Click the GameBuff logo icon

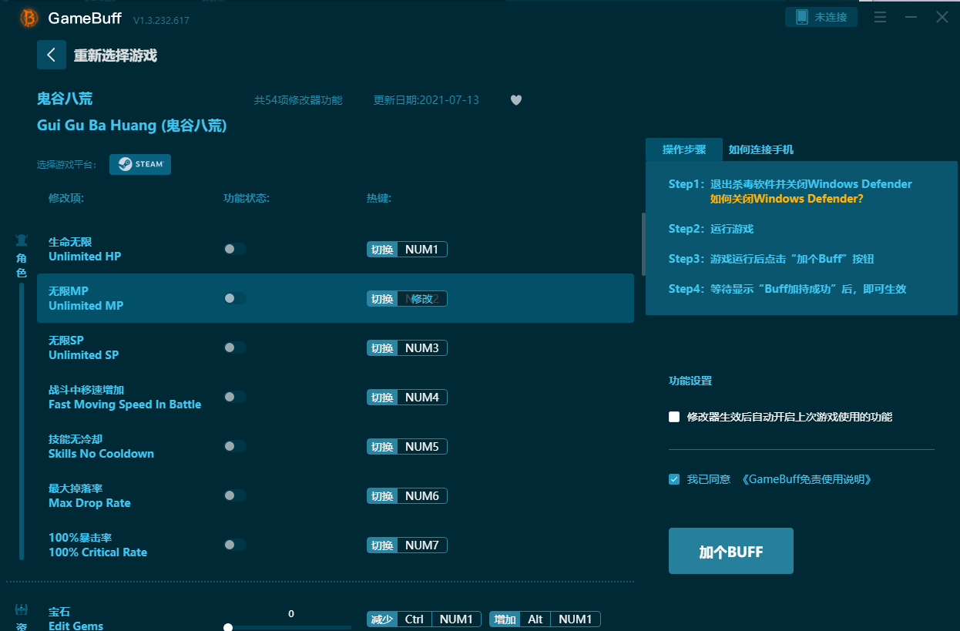pyautogui.click(x=29, y=18)
